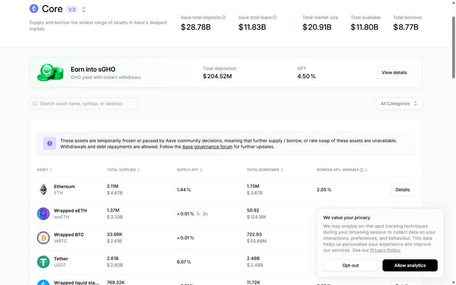The image size is (456, 285).
Task: Open Details for Ethereum
Action: (x=402, y=190)
